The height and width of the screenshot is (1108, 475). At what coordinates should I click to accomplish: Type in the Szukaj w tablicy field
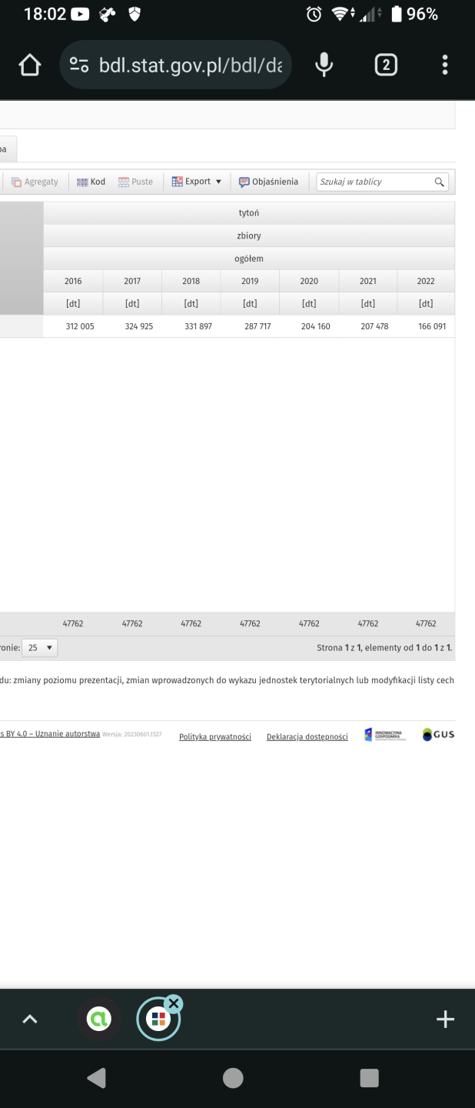pos(374,182)
